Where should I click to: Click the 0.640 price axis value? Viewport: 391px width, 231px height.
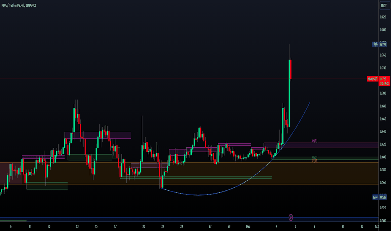[x=383, y=131]
